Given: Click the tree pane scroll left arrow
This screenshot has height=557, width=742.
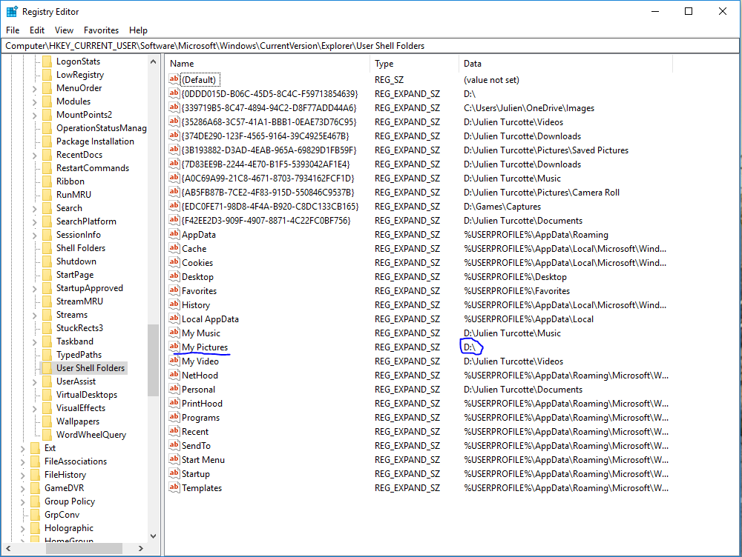Looking at the screenshot, I should click(x=8, y=549).
